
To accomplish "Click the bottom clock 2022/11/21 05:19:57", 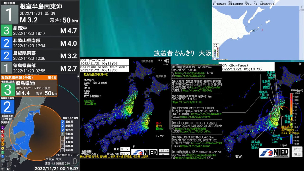I will pyautogui.click(x=56, y=168).
